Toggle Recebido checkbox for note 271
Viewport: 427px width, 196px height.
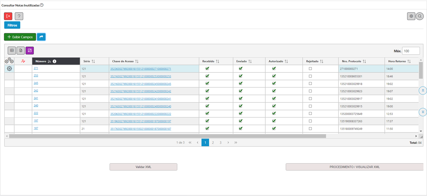207,69
